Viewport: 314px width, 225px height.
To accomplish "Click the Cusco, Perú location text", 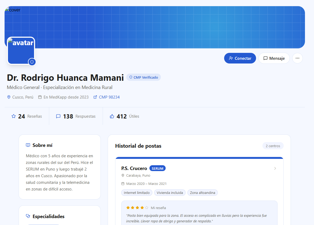I will click(23, 97).
